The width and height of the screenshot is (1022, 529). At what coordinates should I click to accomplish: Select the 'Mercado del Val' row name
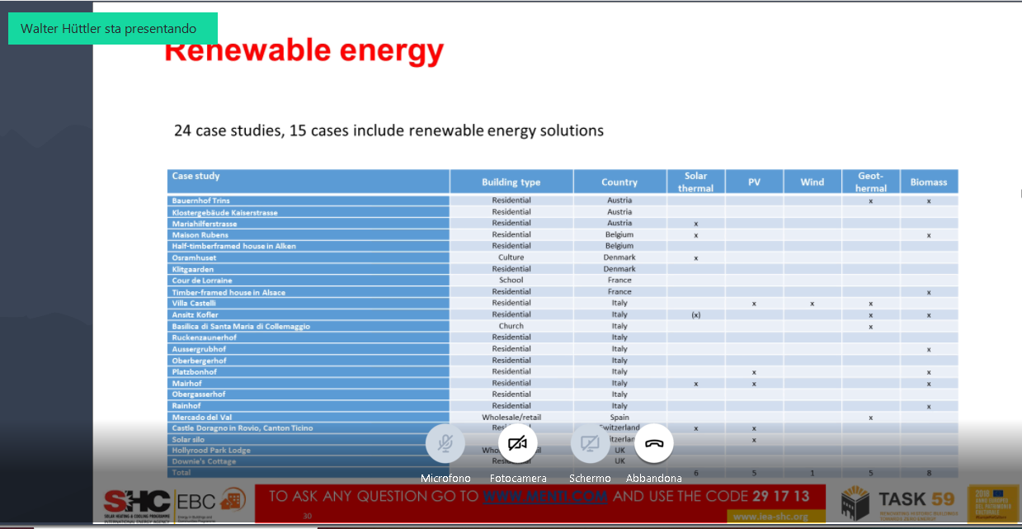(x=201, y=417)
